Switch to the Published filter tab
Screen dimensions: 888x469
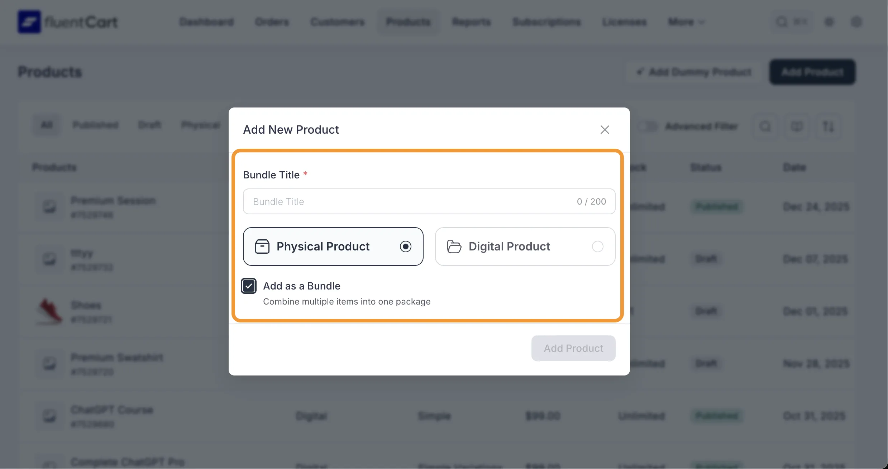click(96, 125)
